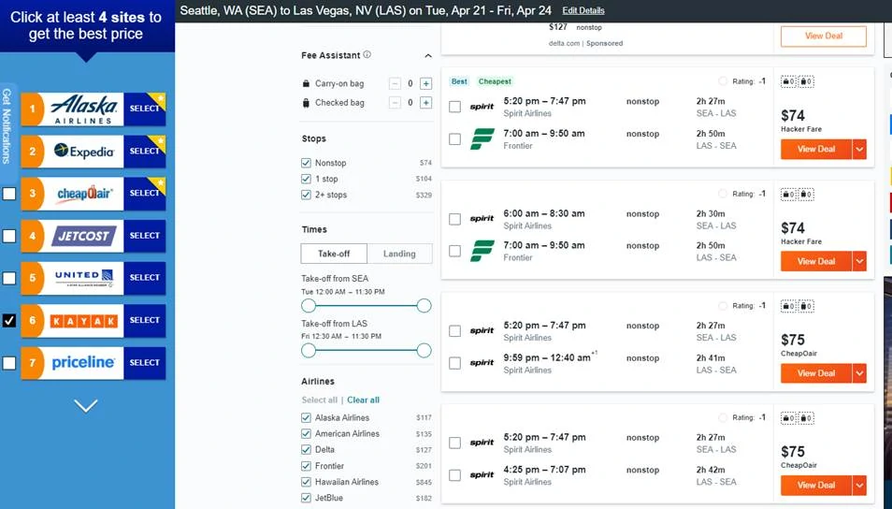892x509 pixels.
Task: Open the View Deal dropdown for the 5:20 pm Frontier result
Action: tap(859, 149)
